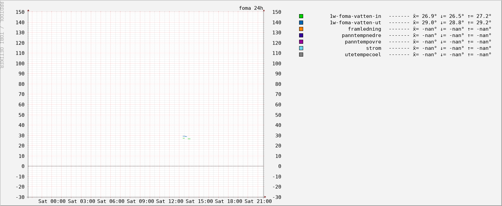
Task: Click the cyan strom legend swatch
Action: tap(301, 48)
